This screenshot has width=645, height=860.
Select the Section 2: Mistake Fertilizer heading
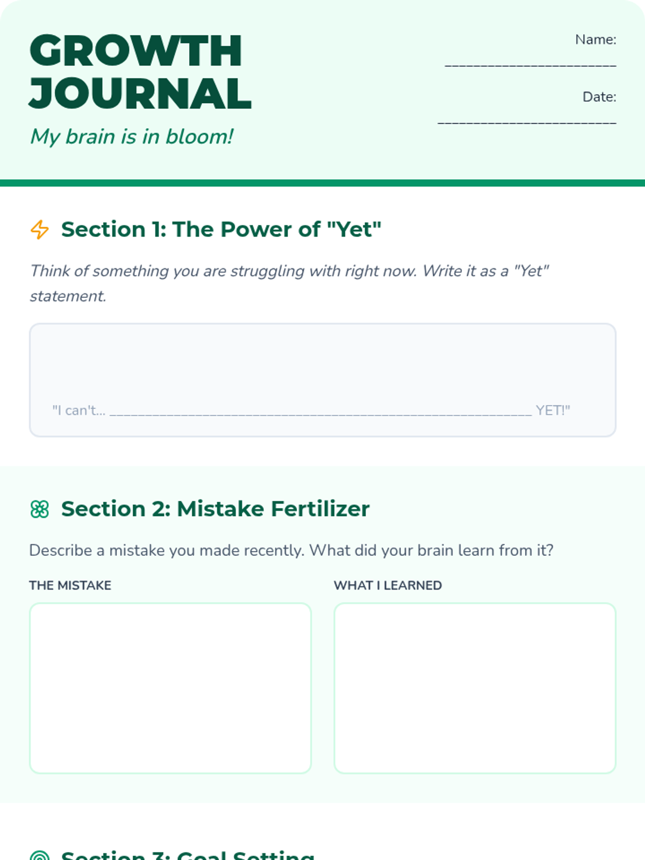point(215,509)
